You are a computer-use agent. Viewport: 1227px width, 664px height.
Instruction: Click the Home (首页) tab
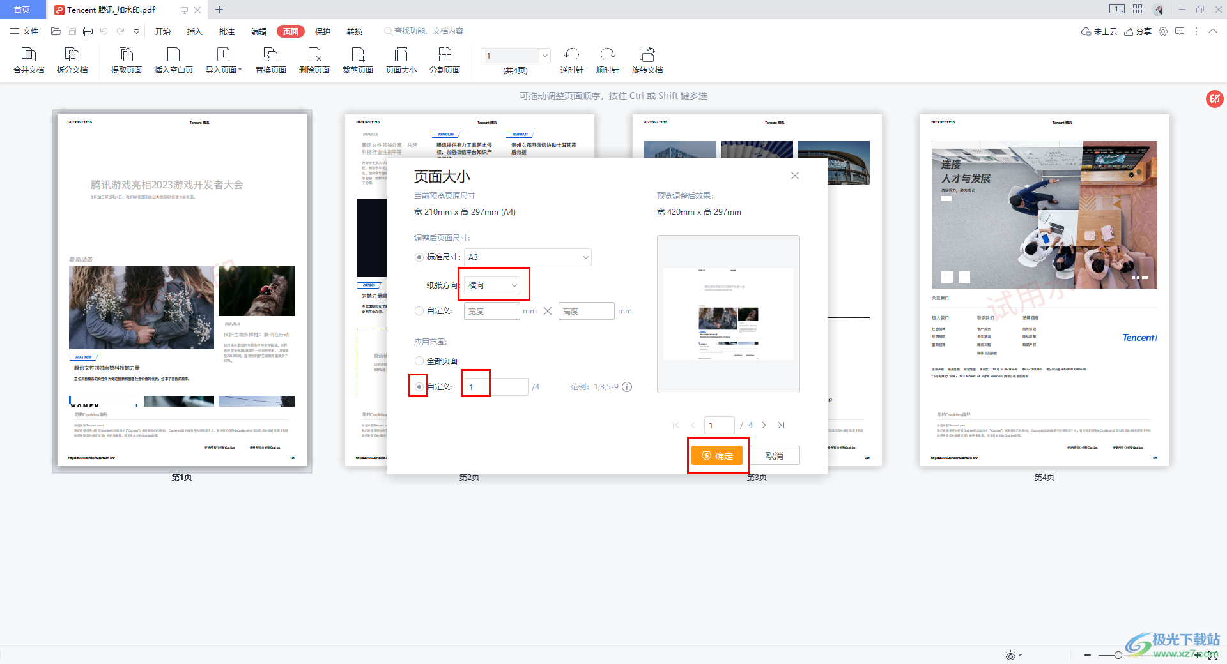click(22, 10)
